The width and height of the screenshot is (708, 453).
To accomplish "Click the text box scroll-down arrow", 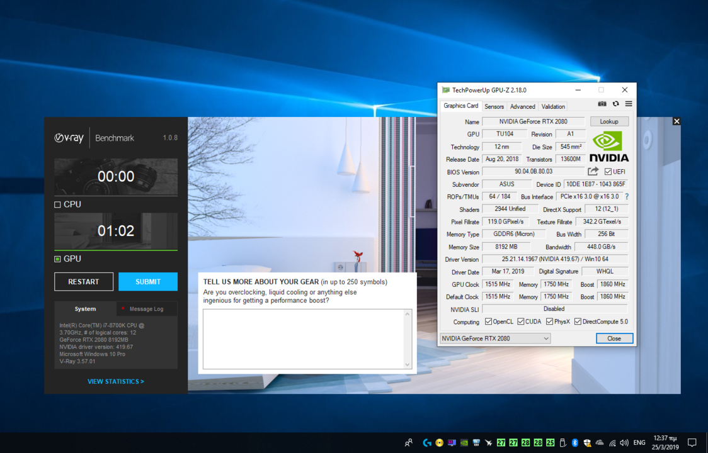I will pyautogui.click(x=408, y=364).
